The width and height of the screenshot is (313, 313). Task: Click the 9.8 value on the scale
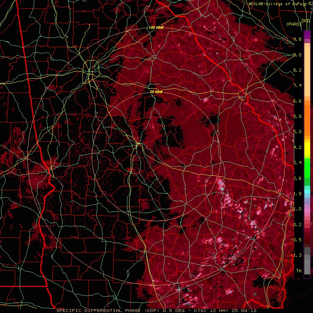click(x=297, y=39)
